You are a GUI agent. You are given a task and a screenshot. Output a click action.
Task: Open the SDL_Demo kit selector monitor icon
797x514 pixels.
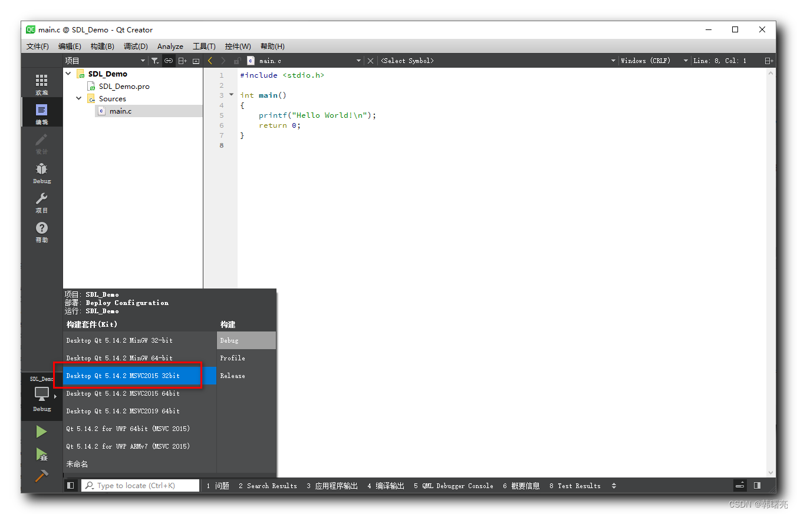coord(41,394)
